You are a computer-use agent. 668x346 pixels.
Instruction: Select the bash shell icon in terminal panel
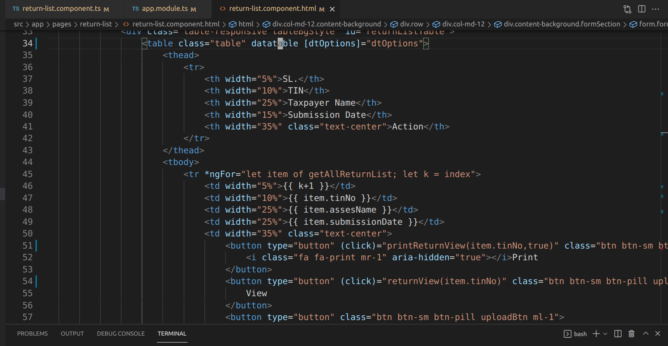click(567, 333)
